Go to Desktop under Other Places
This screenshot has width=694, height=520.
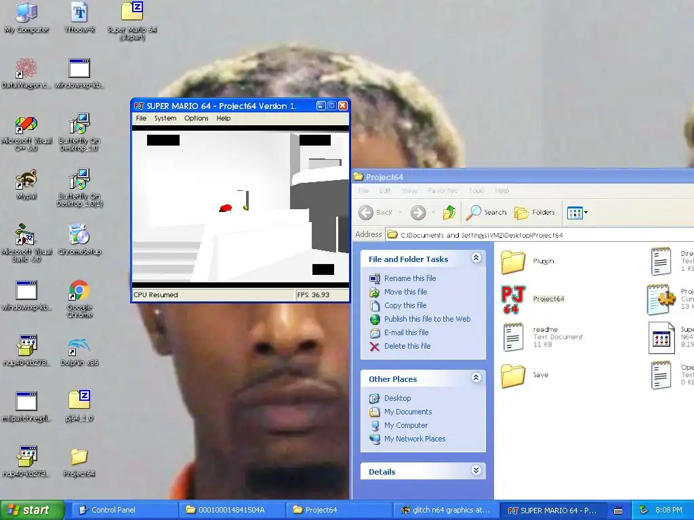point(397,398)
